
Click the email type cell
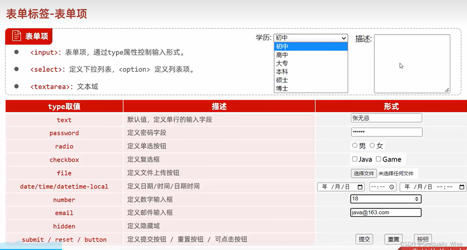click(64, 213)
